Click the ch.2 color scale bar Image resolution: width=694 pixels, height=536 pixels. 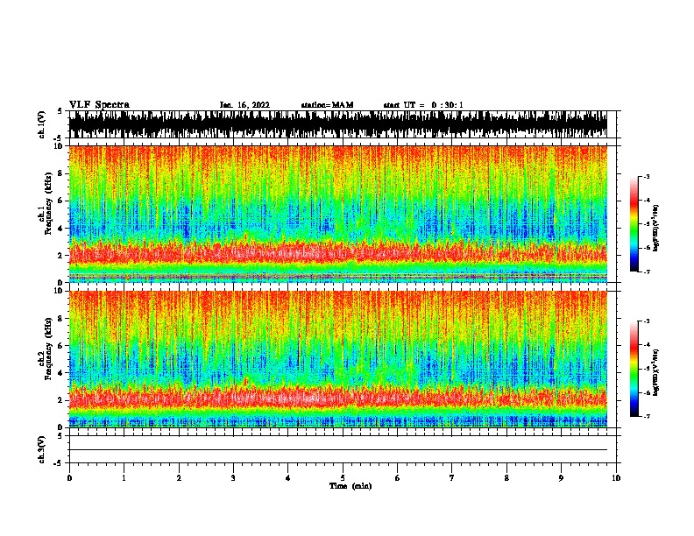(634, 369)
